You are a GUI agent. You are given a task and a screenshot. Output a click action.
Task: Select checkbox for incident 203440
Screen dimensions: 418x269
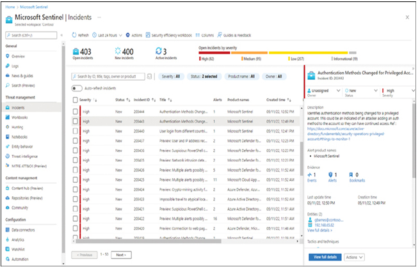click(x=75, y=131)
